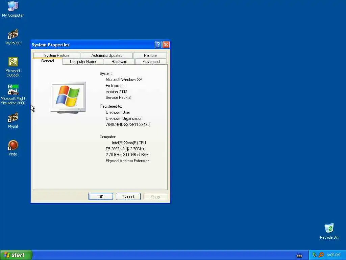The width and height of the screenshot is (346, 260).
Task: Click the Cancel button
Action: pos(128,197)
